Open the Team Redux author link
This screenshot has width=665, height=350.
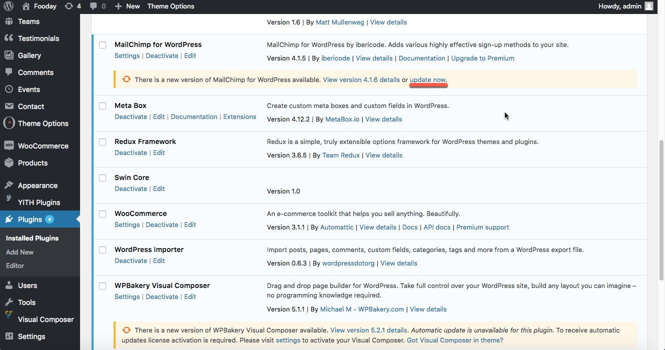[x=341, y=155]
